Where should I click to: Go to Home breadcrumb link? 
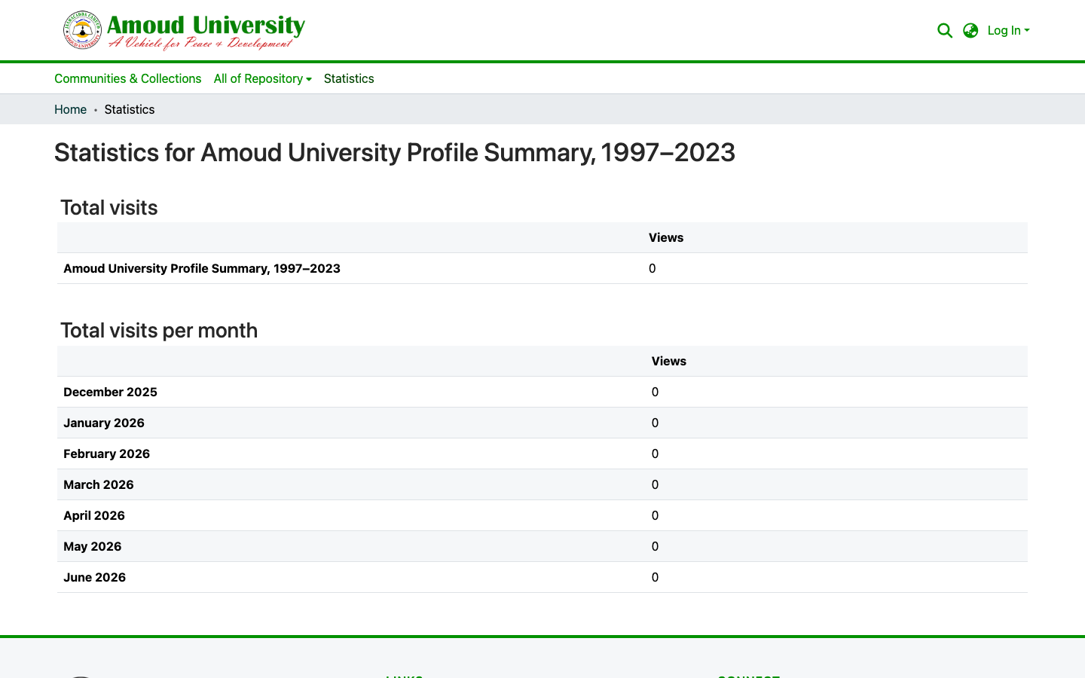point(70,109)
